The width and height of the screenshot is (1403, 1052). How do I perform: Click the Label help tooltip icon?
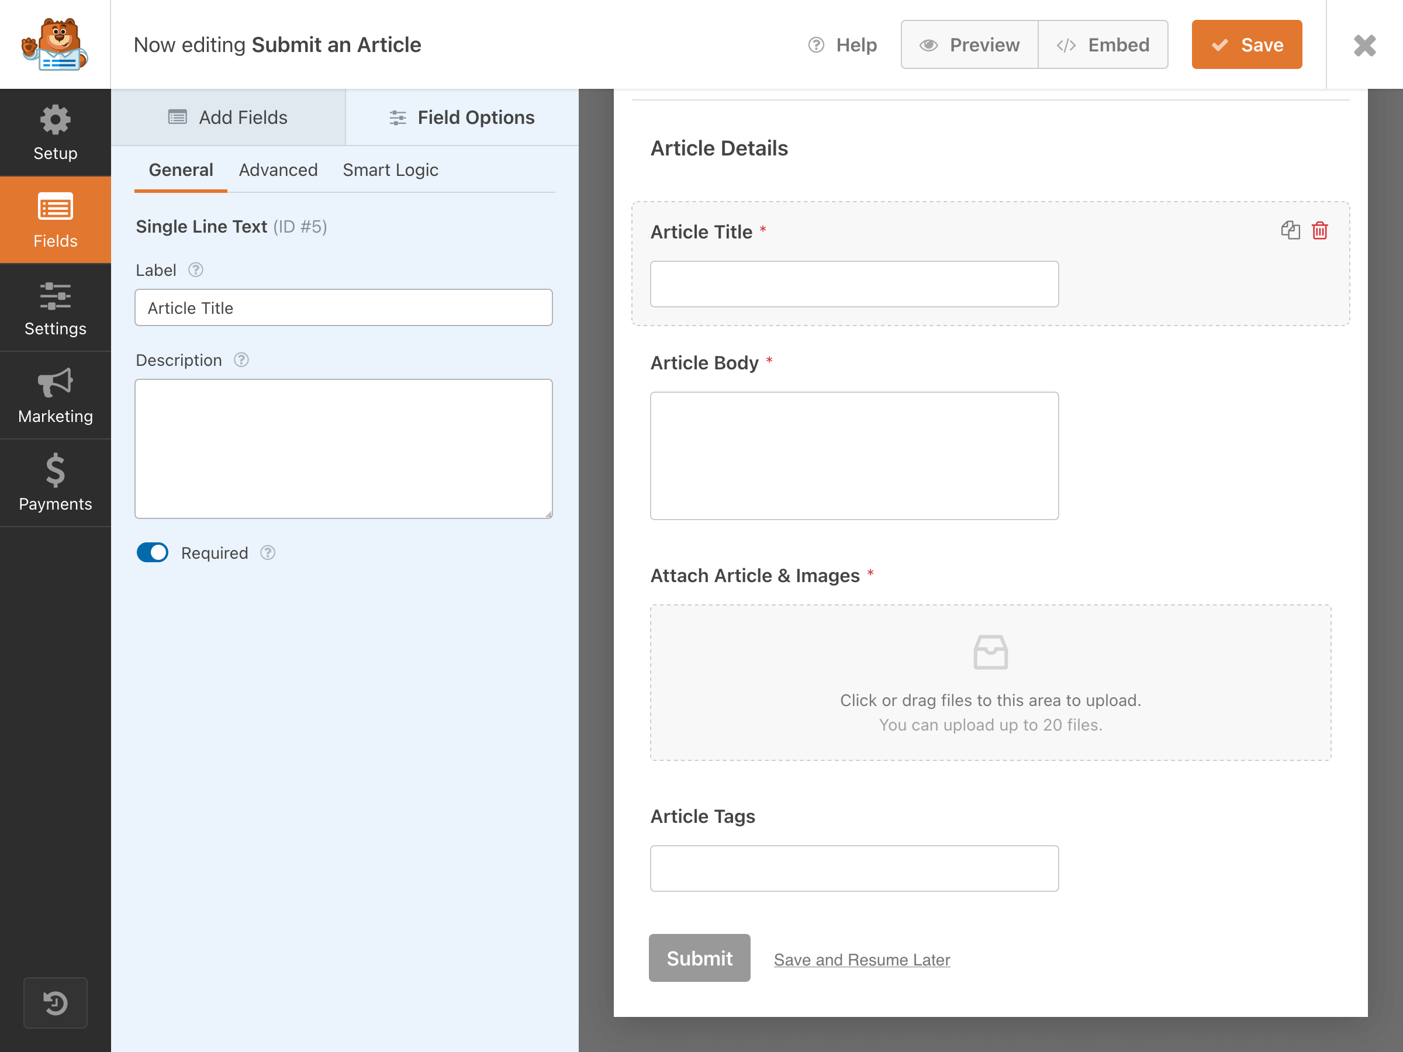pyautogui.click(x=195, y=270)
